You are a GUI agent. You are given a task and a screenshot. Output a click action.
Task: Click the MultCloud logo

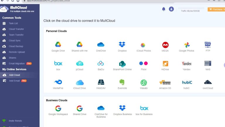17,9
